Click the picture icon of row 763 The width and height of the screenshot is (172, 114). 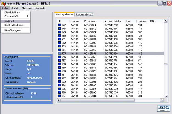pos(60,82)
